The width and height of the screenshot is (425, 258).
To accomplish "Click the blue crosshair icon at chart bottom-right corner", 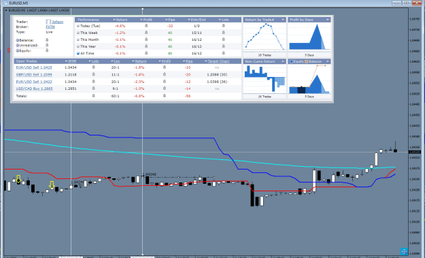I will point(404,251).
